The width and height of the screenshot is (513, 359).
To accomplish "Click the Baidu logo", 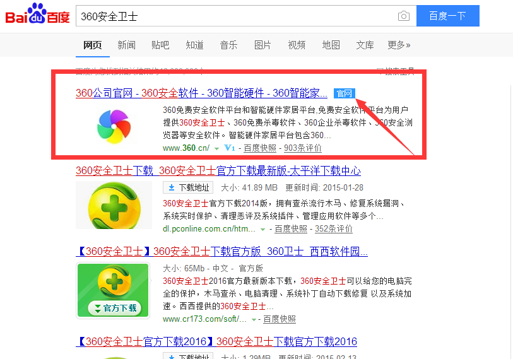I will (x=38, y=14).
